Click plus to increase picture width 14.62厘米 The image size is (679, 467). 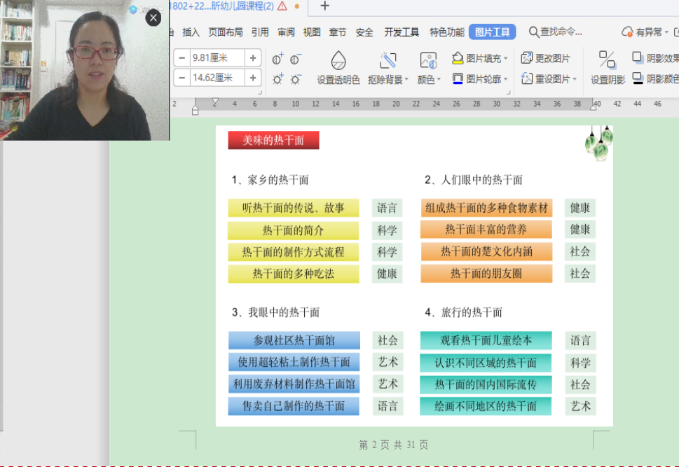point(252,78)
